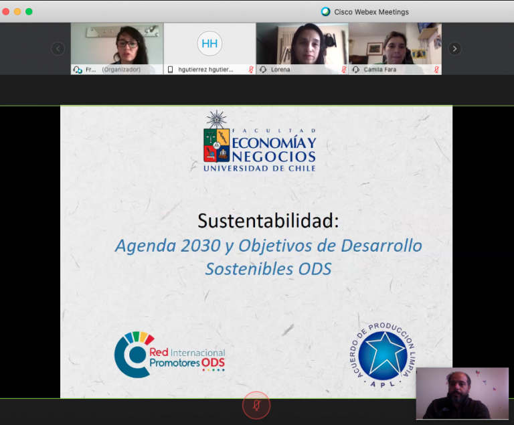Click green fullscreen window button
The width and height of the screenshot is (514, 425).
point(29,12)
